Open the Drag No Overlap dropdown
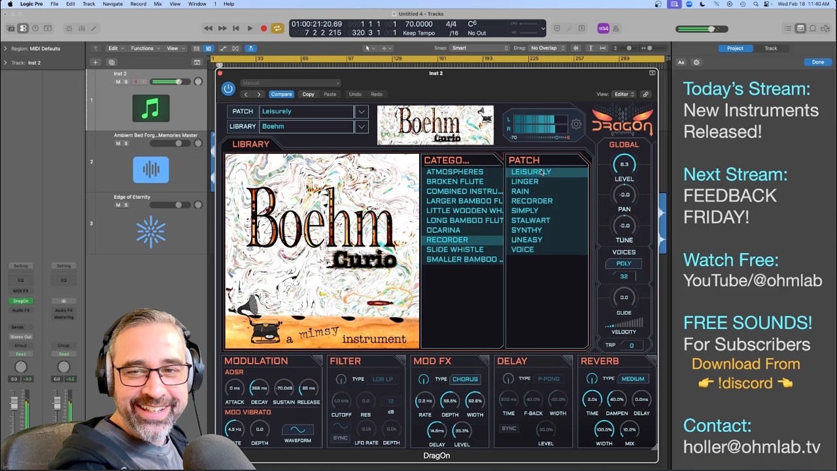The image size is (837, 471). pos(548,48)
